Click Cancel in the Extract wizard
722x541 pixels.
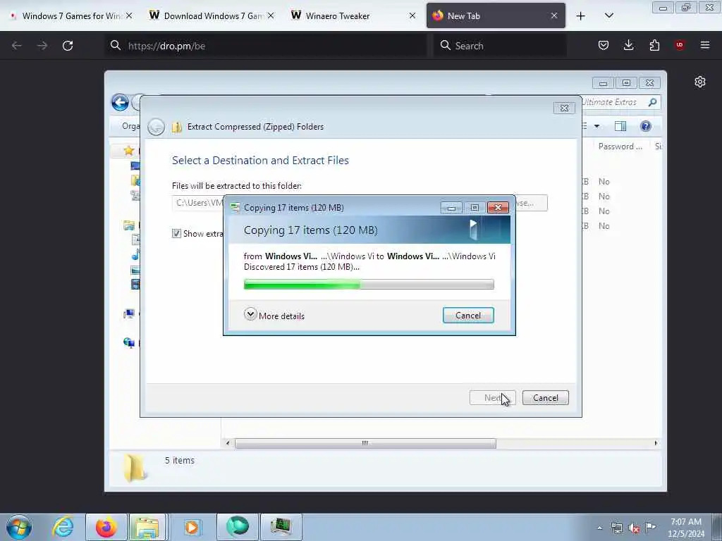click(545, 398)
